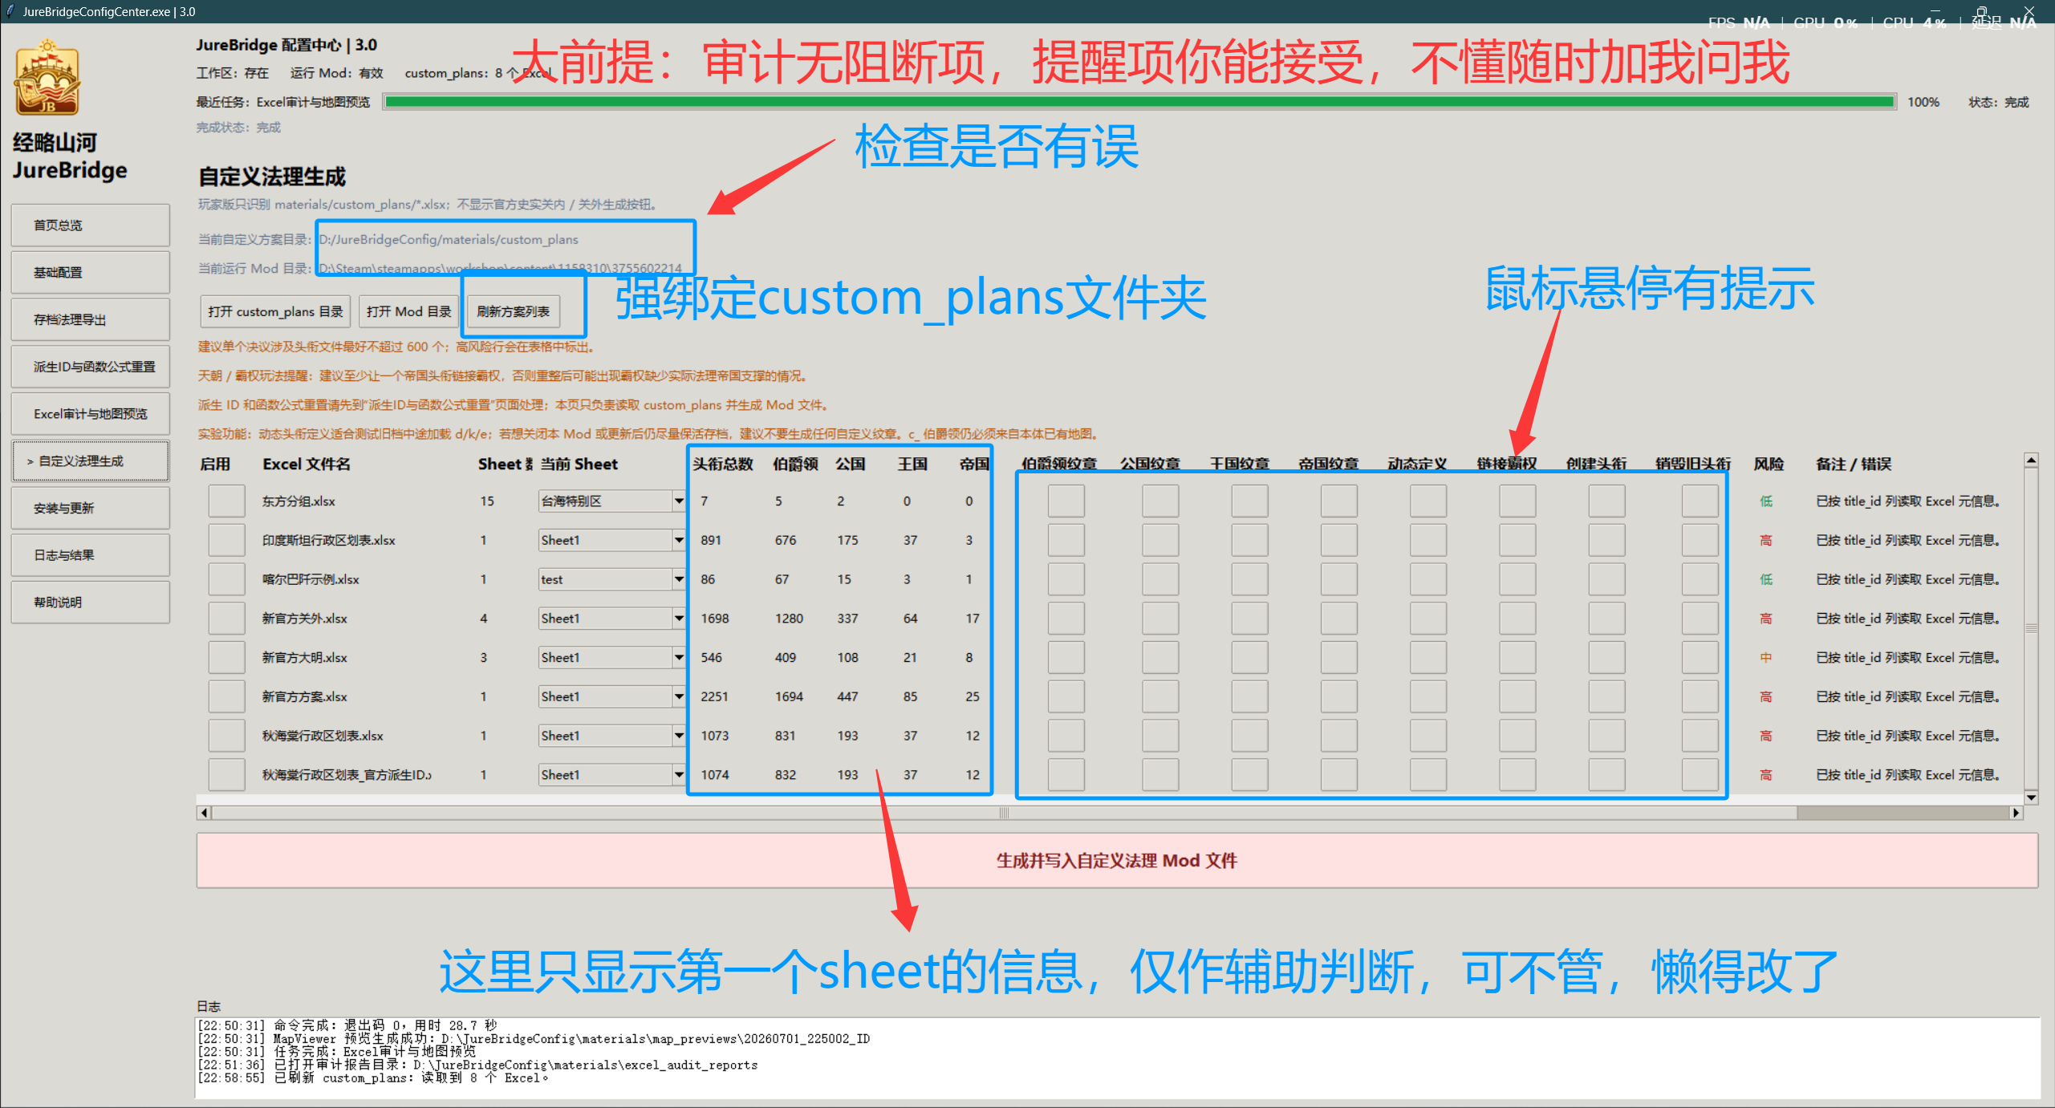2055x1108 pixels.
Task: Click 打开 custom_plans 目录 button
Action: point(275,311)
